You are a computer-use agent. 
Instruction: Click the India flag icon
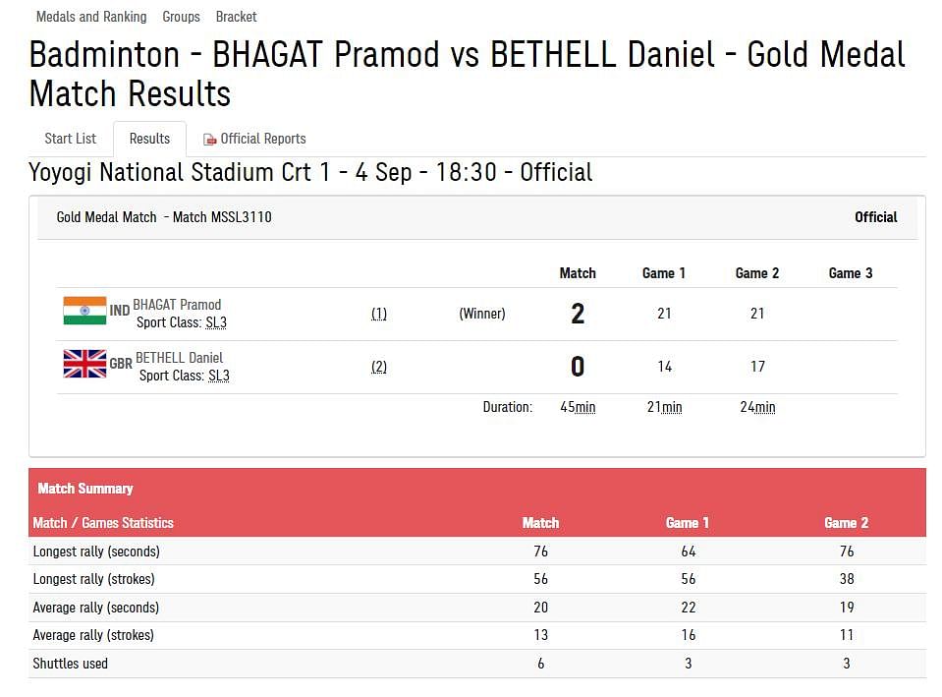[84, 311]
